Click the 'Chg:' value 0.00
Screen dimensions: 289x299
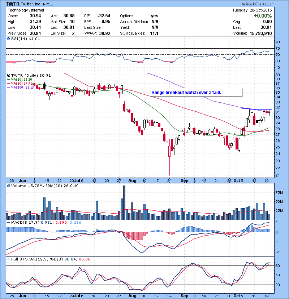(267, 22)
